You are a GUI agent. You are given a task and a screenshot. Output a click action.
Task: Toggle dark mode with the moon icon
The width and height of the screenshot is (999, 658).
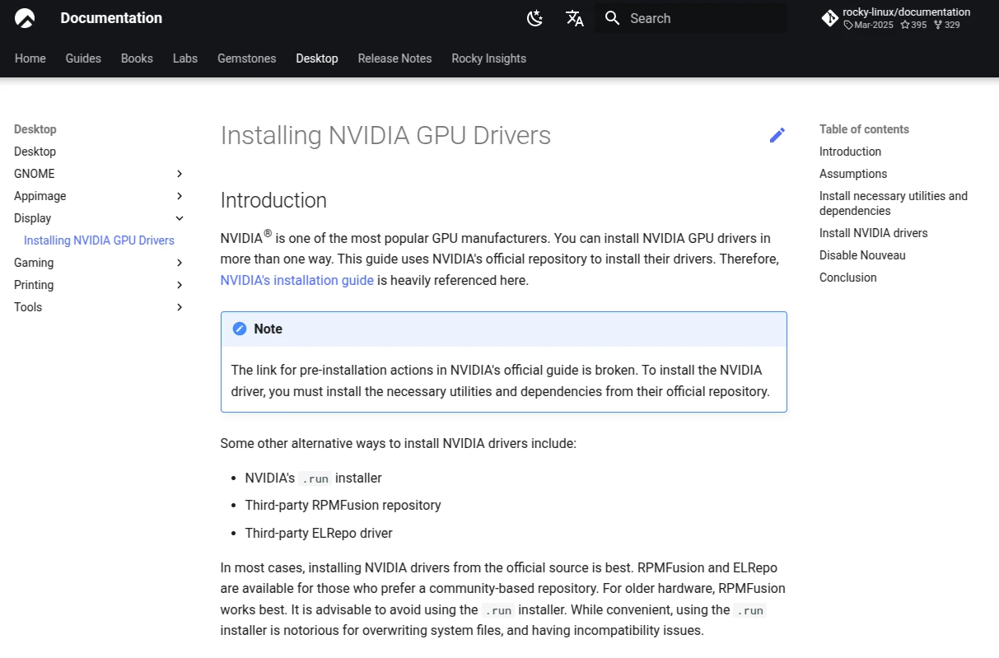coord(535,18)
